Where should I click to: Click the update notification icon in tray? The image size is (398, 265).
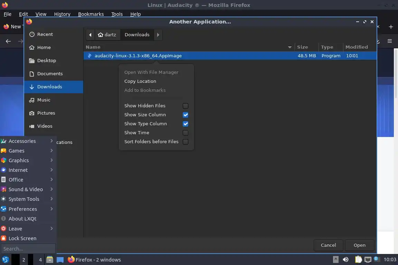click(x=377, y=259)
